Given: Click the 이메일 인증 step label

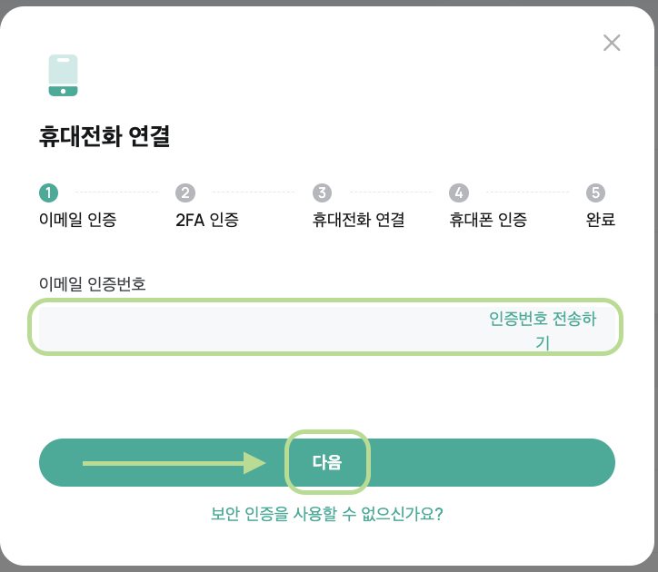Looking at the screenshot, I should click(77, 220).
